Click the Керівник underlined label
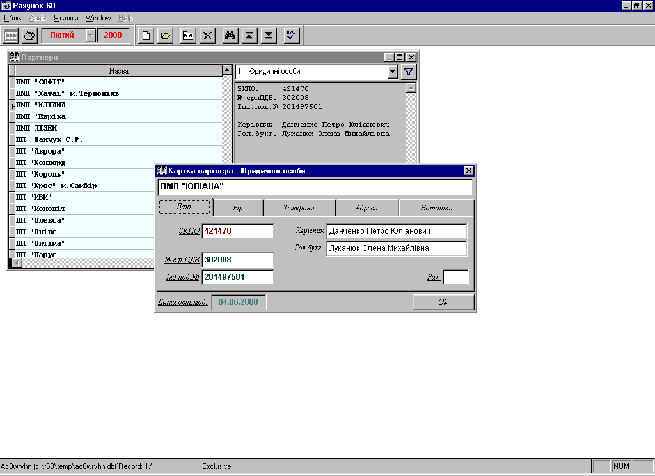 310,230
